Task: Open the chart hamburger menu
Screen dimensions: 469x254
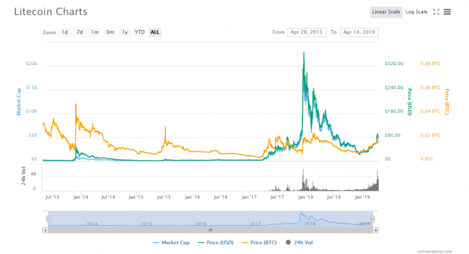Action: (447, 12)
